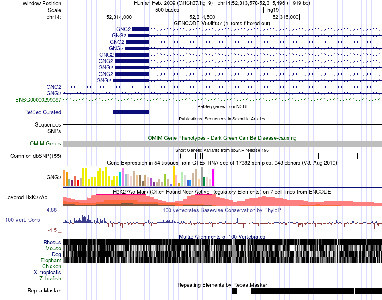The height and width of the screenshot is (300, 382).
Task: Click the 500 bases scale bar
Action: click(222, 10)
